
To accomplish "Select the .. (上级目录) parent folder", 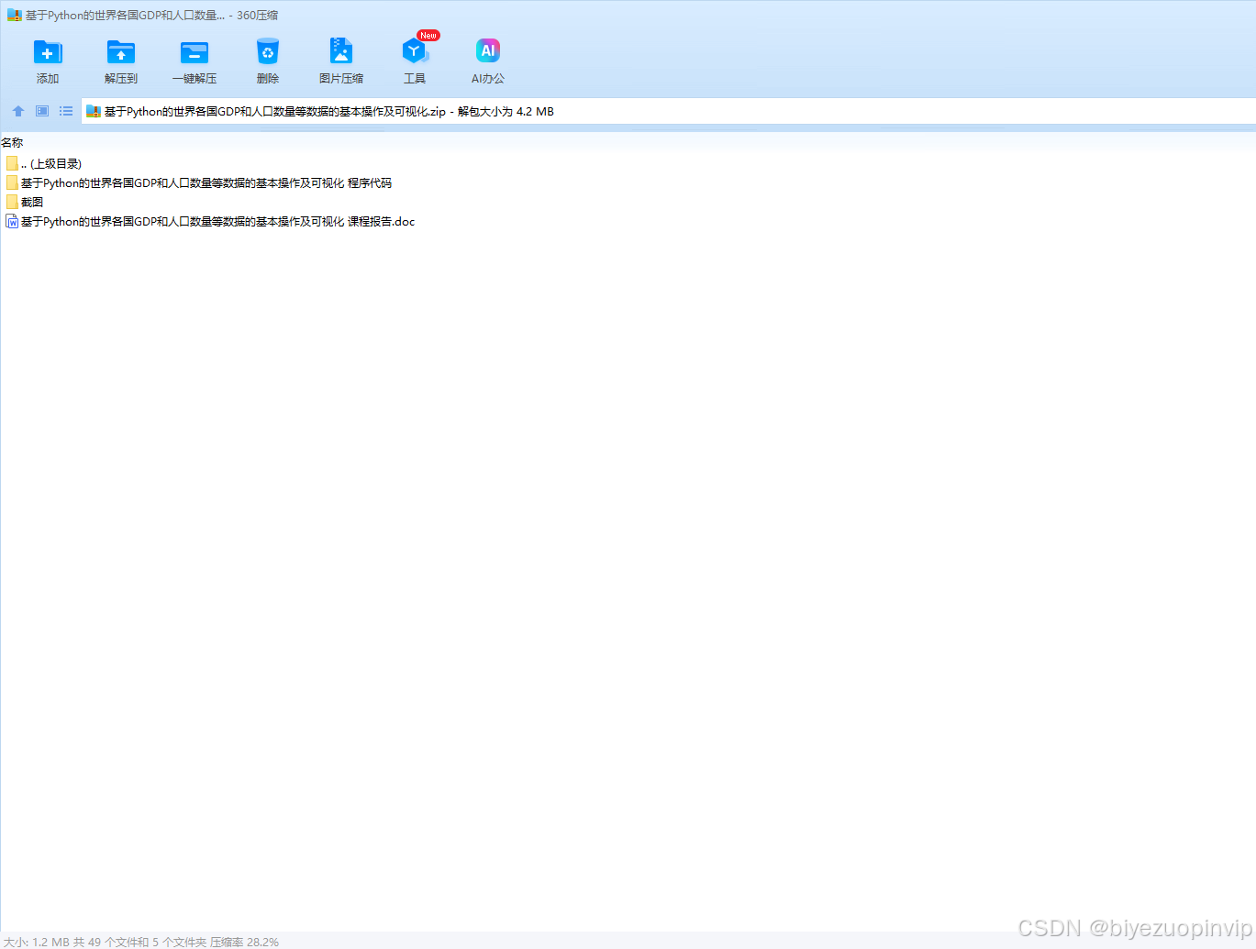I will pyautogui.click(x=43, y=163).
